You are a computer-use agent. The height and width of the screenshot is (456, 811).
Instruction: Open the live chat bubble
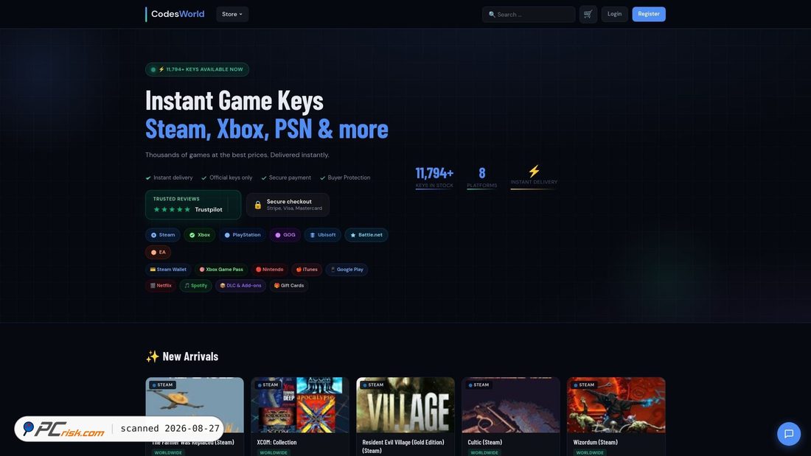789,434
